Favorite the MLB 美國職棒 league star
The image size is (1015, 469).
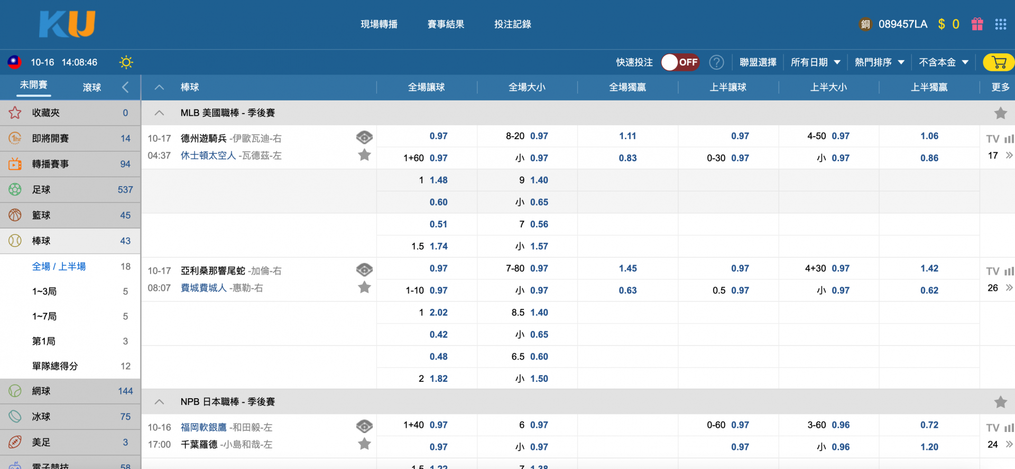pos(1000,113)
